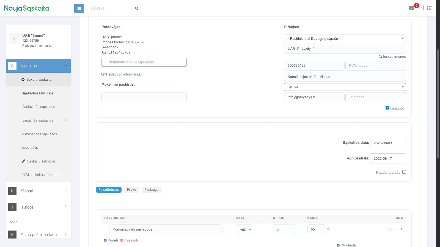Screen dimensions: 440x247
Task: Click the Kaina price field
Action: (x=317, y=229)
